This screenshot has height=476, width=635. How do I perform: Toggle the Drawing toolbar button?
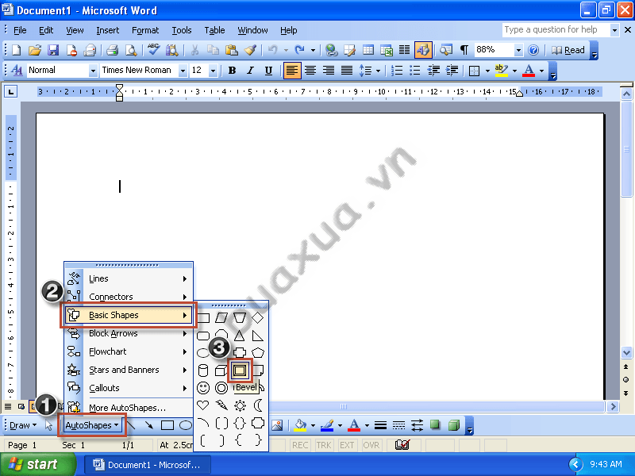point(423,50)
